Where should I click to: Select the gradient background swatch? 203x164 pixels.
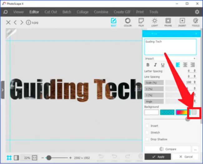click(x=182, y=112)
